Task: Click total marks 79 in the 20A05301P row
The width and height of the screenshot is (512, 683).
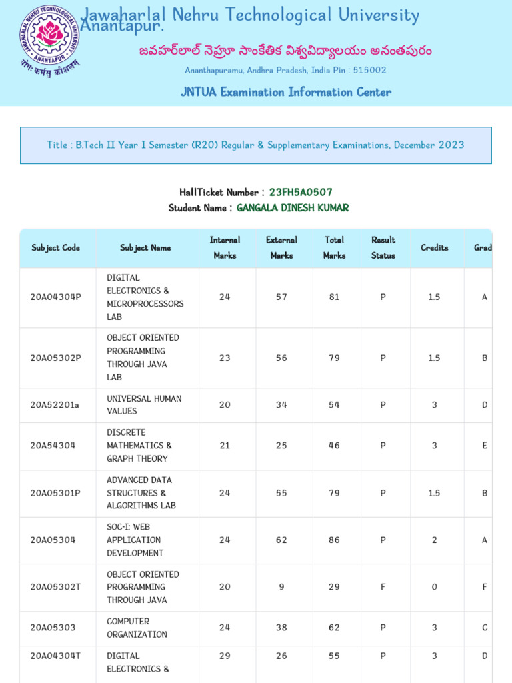Action: click(x=335, y=493)
